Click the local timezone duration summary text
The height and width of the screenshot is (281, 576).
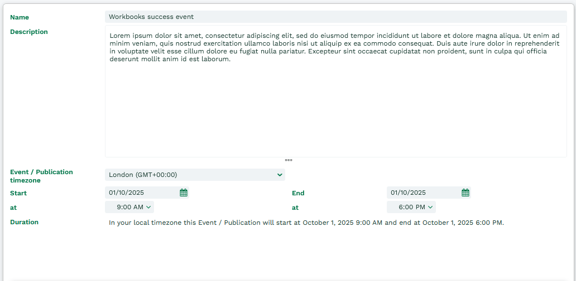[x=306, y=223]
